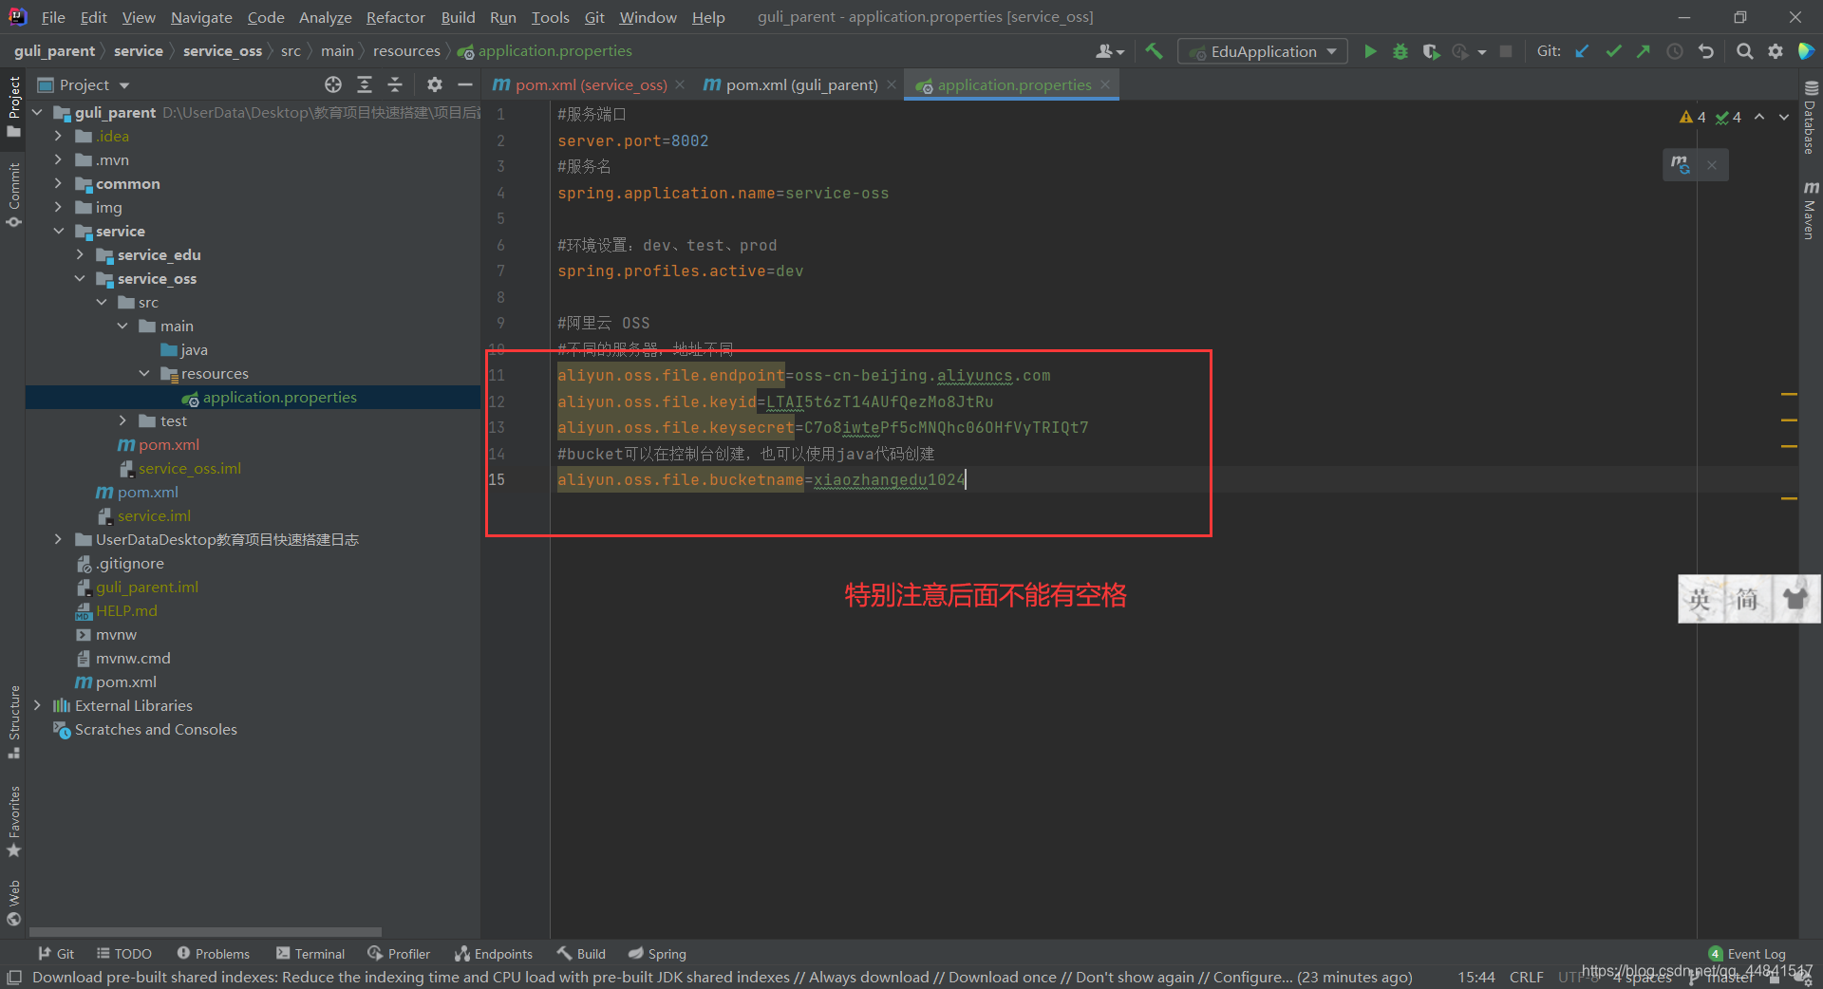1823x989 pixels.
Task: Jump to previous highlighted problem arrow
Action: point(1759,117)
